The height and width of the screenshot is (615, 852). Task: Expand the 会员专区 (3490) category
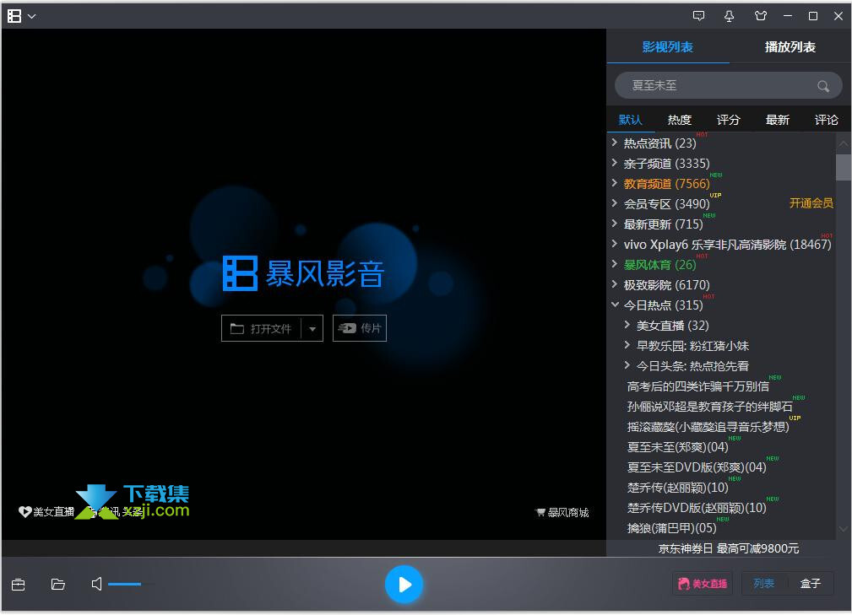click(615, 203)
